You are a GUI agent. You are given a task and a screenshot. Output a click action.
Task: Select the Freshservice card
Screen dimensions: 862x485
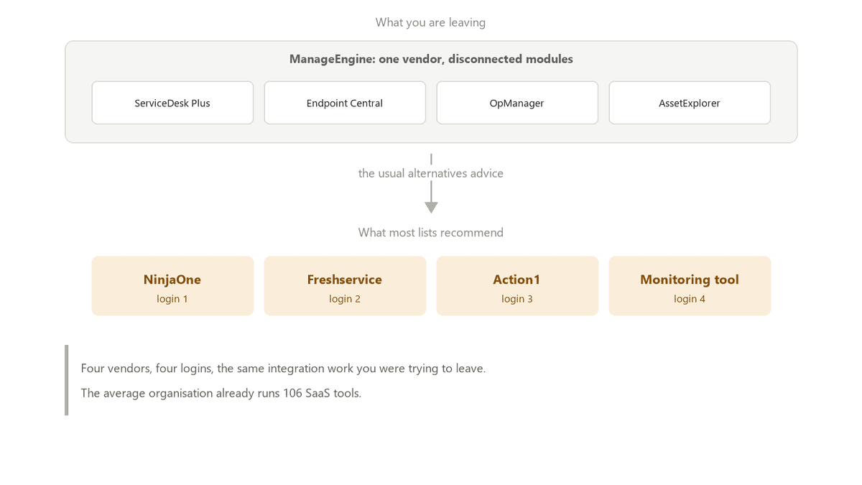click(345, 286)
